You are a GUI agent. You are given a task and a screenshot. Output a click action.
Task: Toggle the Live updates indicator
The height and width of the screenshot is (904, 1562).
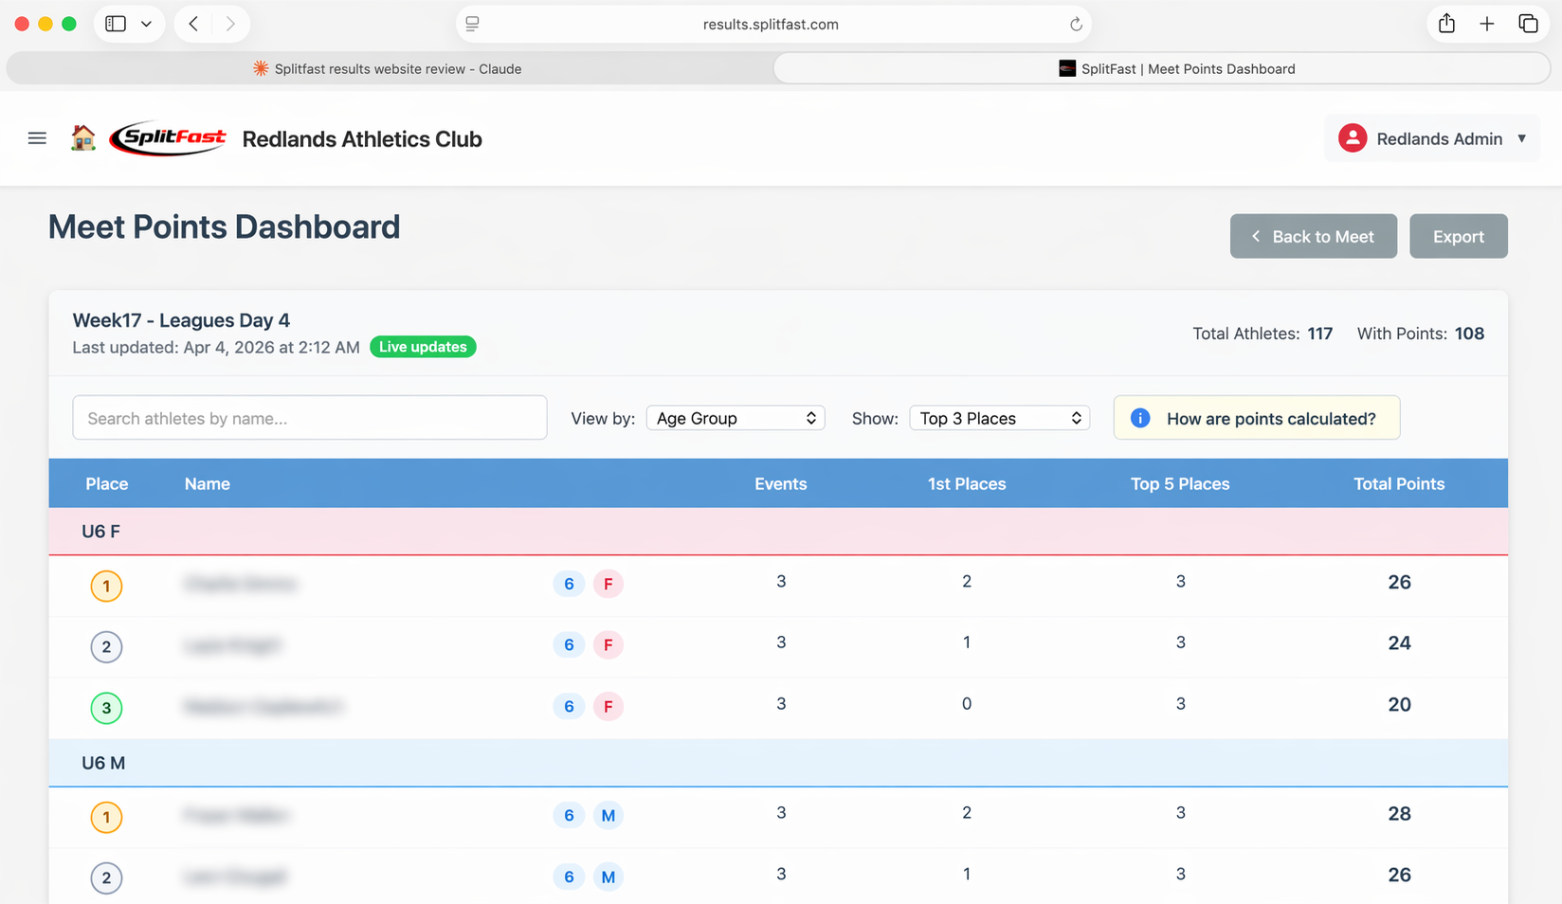(423, 347)
